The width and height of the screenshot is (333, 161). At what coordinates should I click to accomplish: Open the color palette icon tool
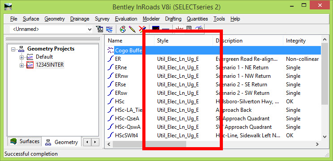(123, 29)
